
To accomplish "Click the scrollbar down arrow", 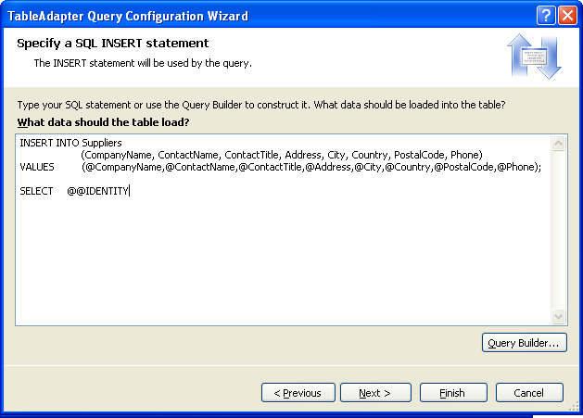I will point(559,316).
